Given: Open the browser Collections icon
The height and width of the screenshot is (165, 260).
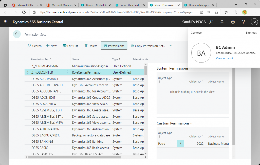Looking at the screenshot, I should [235, 12].
